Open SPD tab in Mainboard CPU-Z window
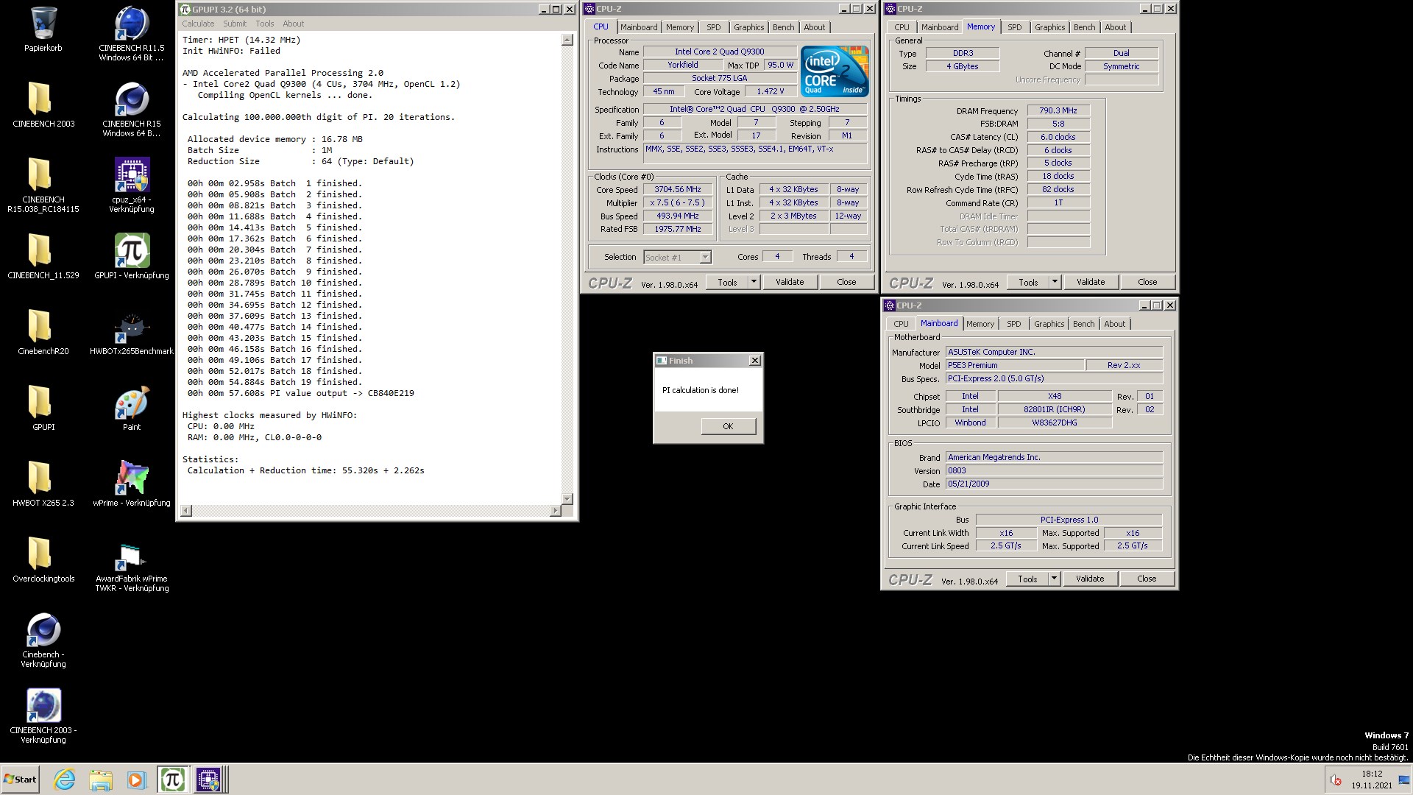This screenshot has width=1413, height=795. coord(1013,324)
